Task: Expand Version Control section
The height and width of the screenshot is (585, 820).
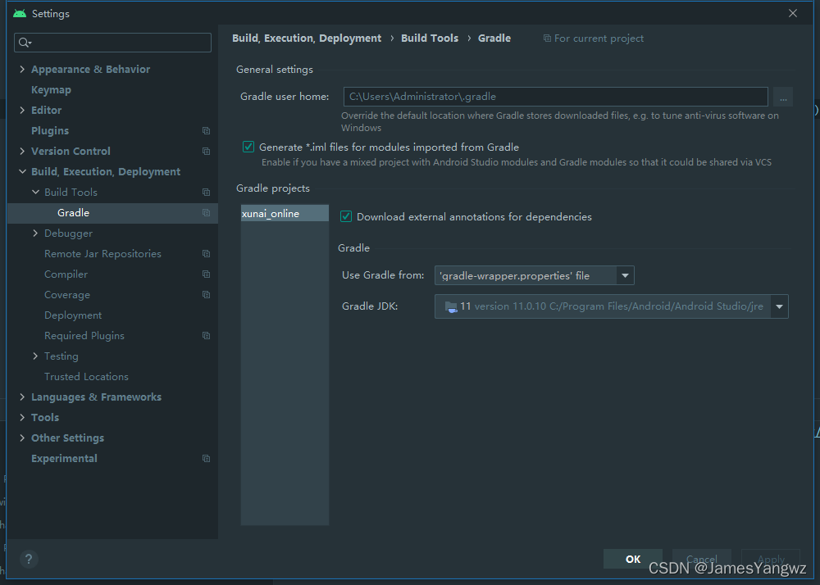Action: point(22,151)
